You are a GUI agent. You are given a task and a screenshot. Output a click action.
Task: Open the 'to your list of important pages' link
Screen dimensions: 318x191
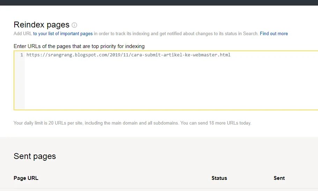(63, 33)
